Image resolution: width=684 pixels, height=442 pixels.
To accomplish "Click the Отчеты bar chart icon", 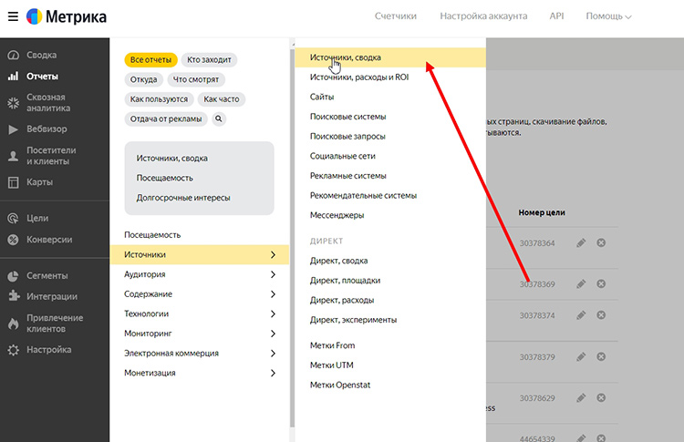I will pos(14,77).
